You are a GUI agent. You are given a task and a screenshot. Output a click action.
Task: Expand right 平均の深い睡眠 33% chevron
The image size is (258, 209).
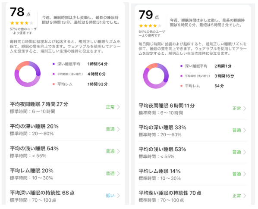[245, 130]
